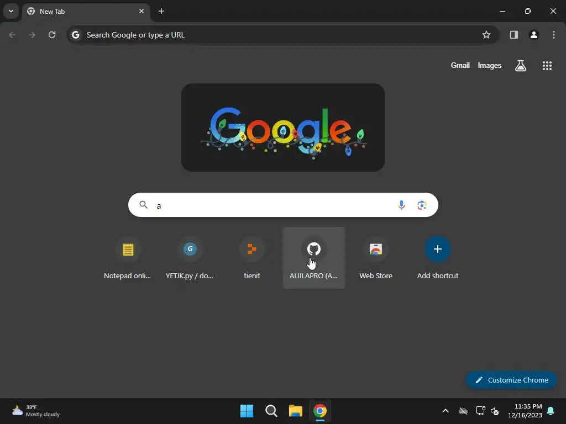Restore down the Chrome window
Viewport: 566px width, 424px height.
[528, 11]
